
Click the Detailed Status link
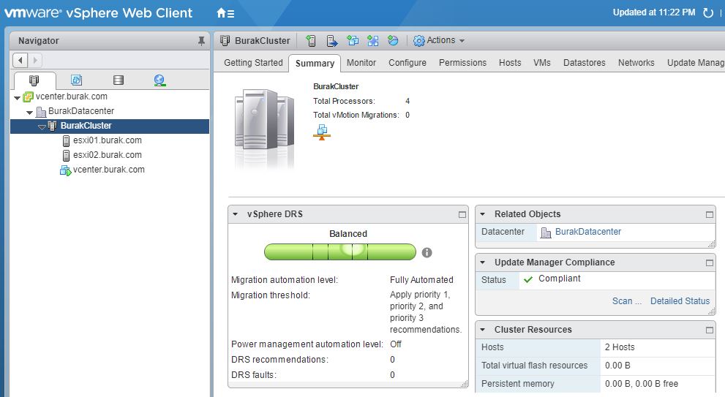(x=680, y=301)
